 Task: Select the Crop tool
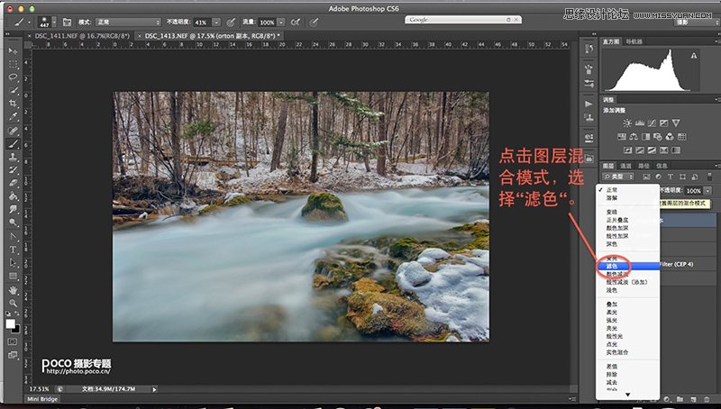click(x=14, y=104)
